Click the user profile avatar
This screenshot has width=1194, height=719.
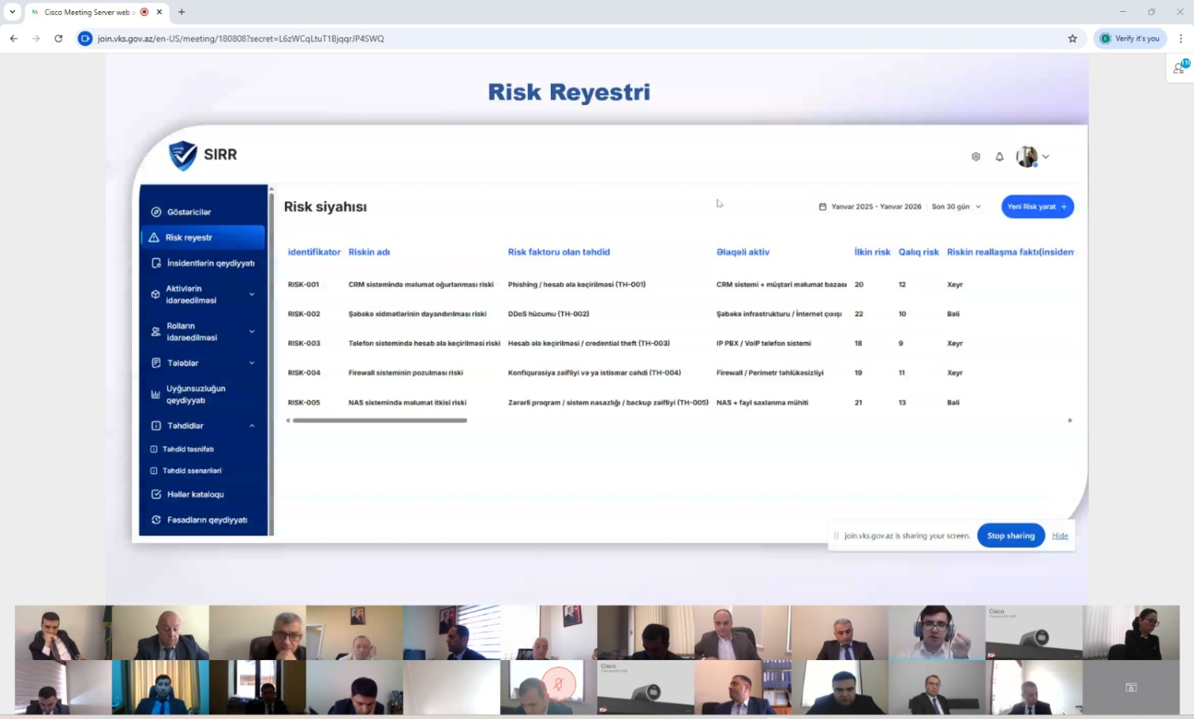click(1027, 157)
